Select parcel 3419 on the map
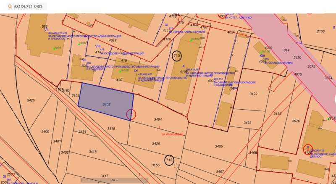 111,129
